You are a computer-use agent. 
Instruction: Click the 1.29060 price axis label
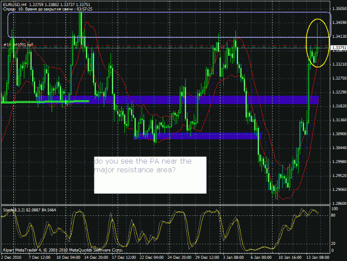(x=339, y=190)
